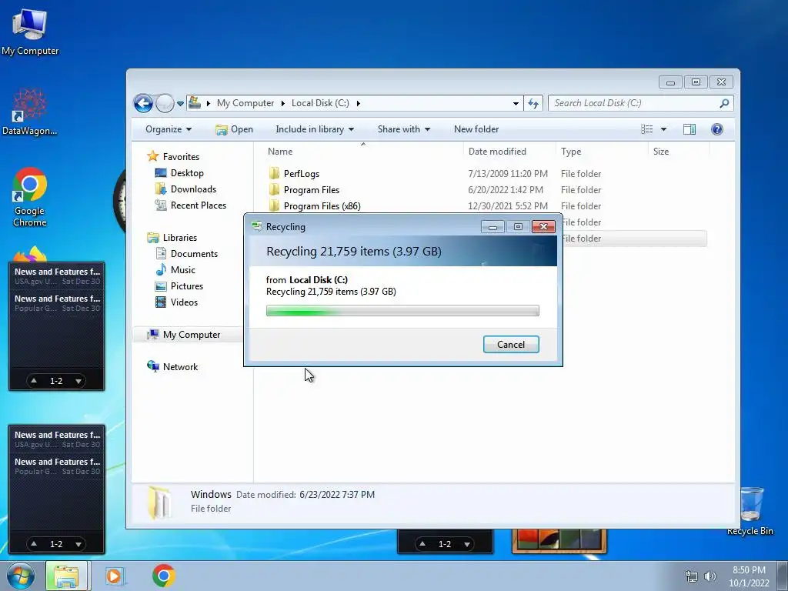Click the Windows Start button
The width and height of the screenshot is (788, 591).
coord(20,576)
